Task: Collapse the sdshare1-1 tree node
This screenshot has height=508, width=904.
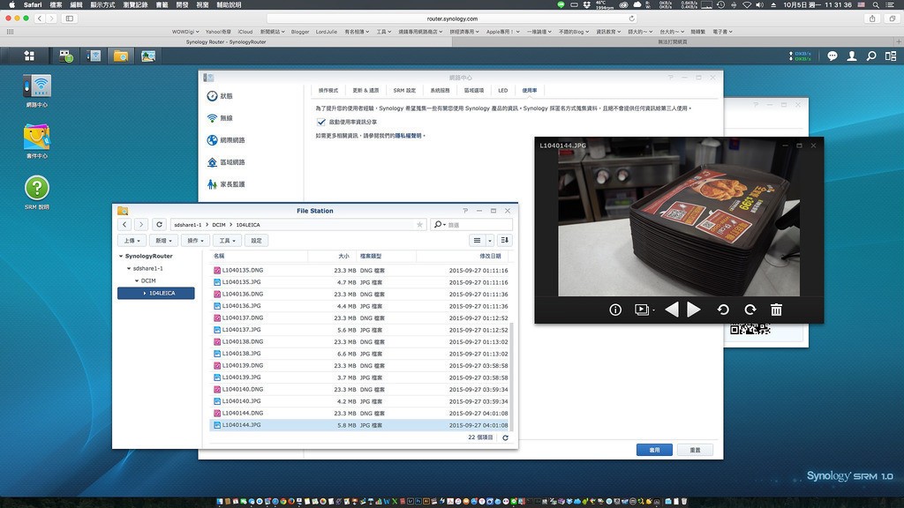Action: pyautogui.click(x=129, y=268)
